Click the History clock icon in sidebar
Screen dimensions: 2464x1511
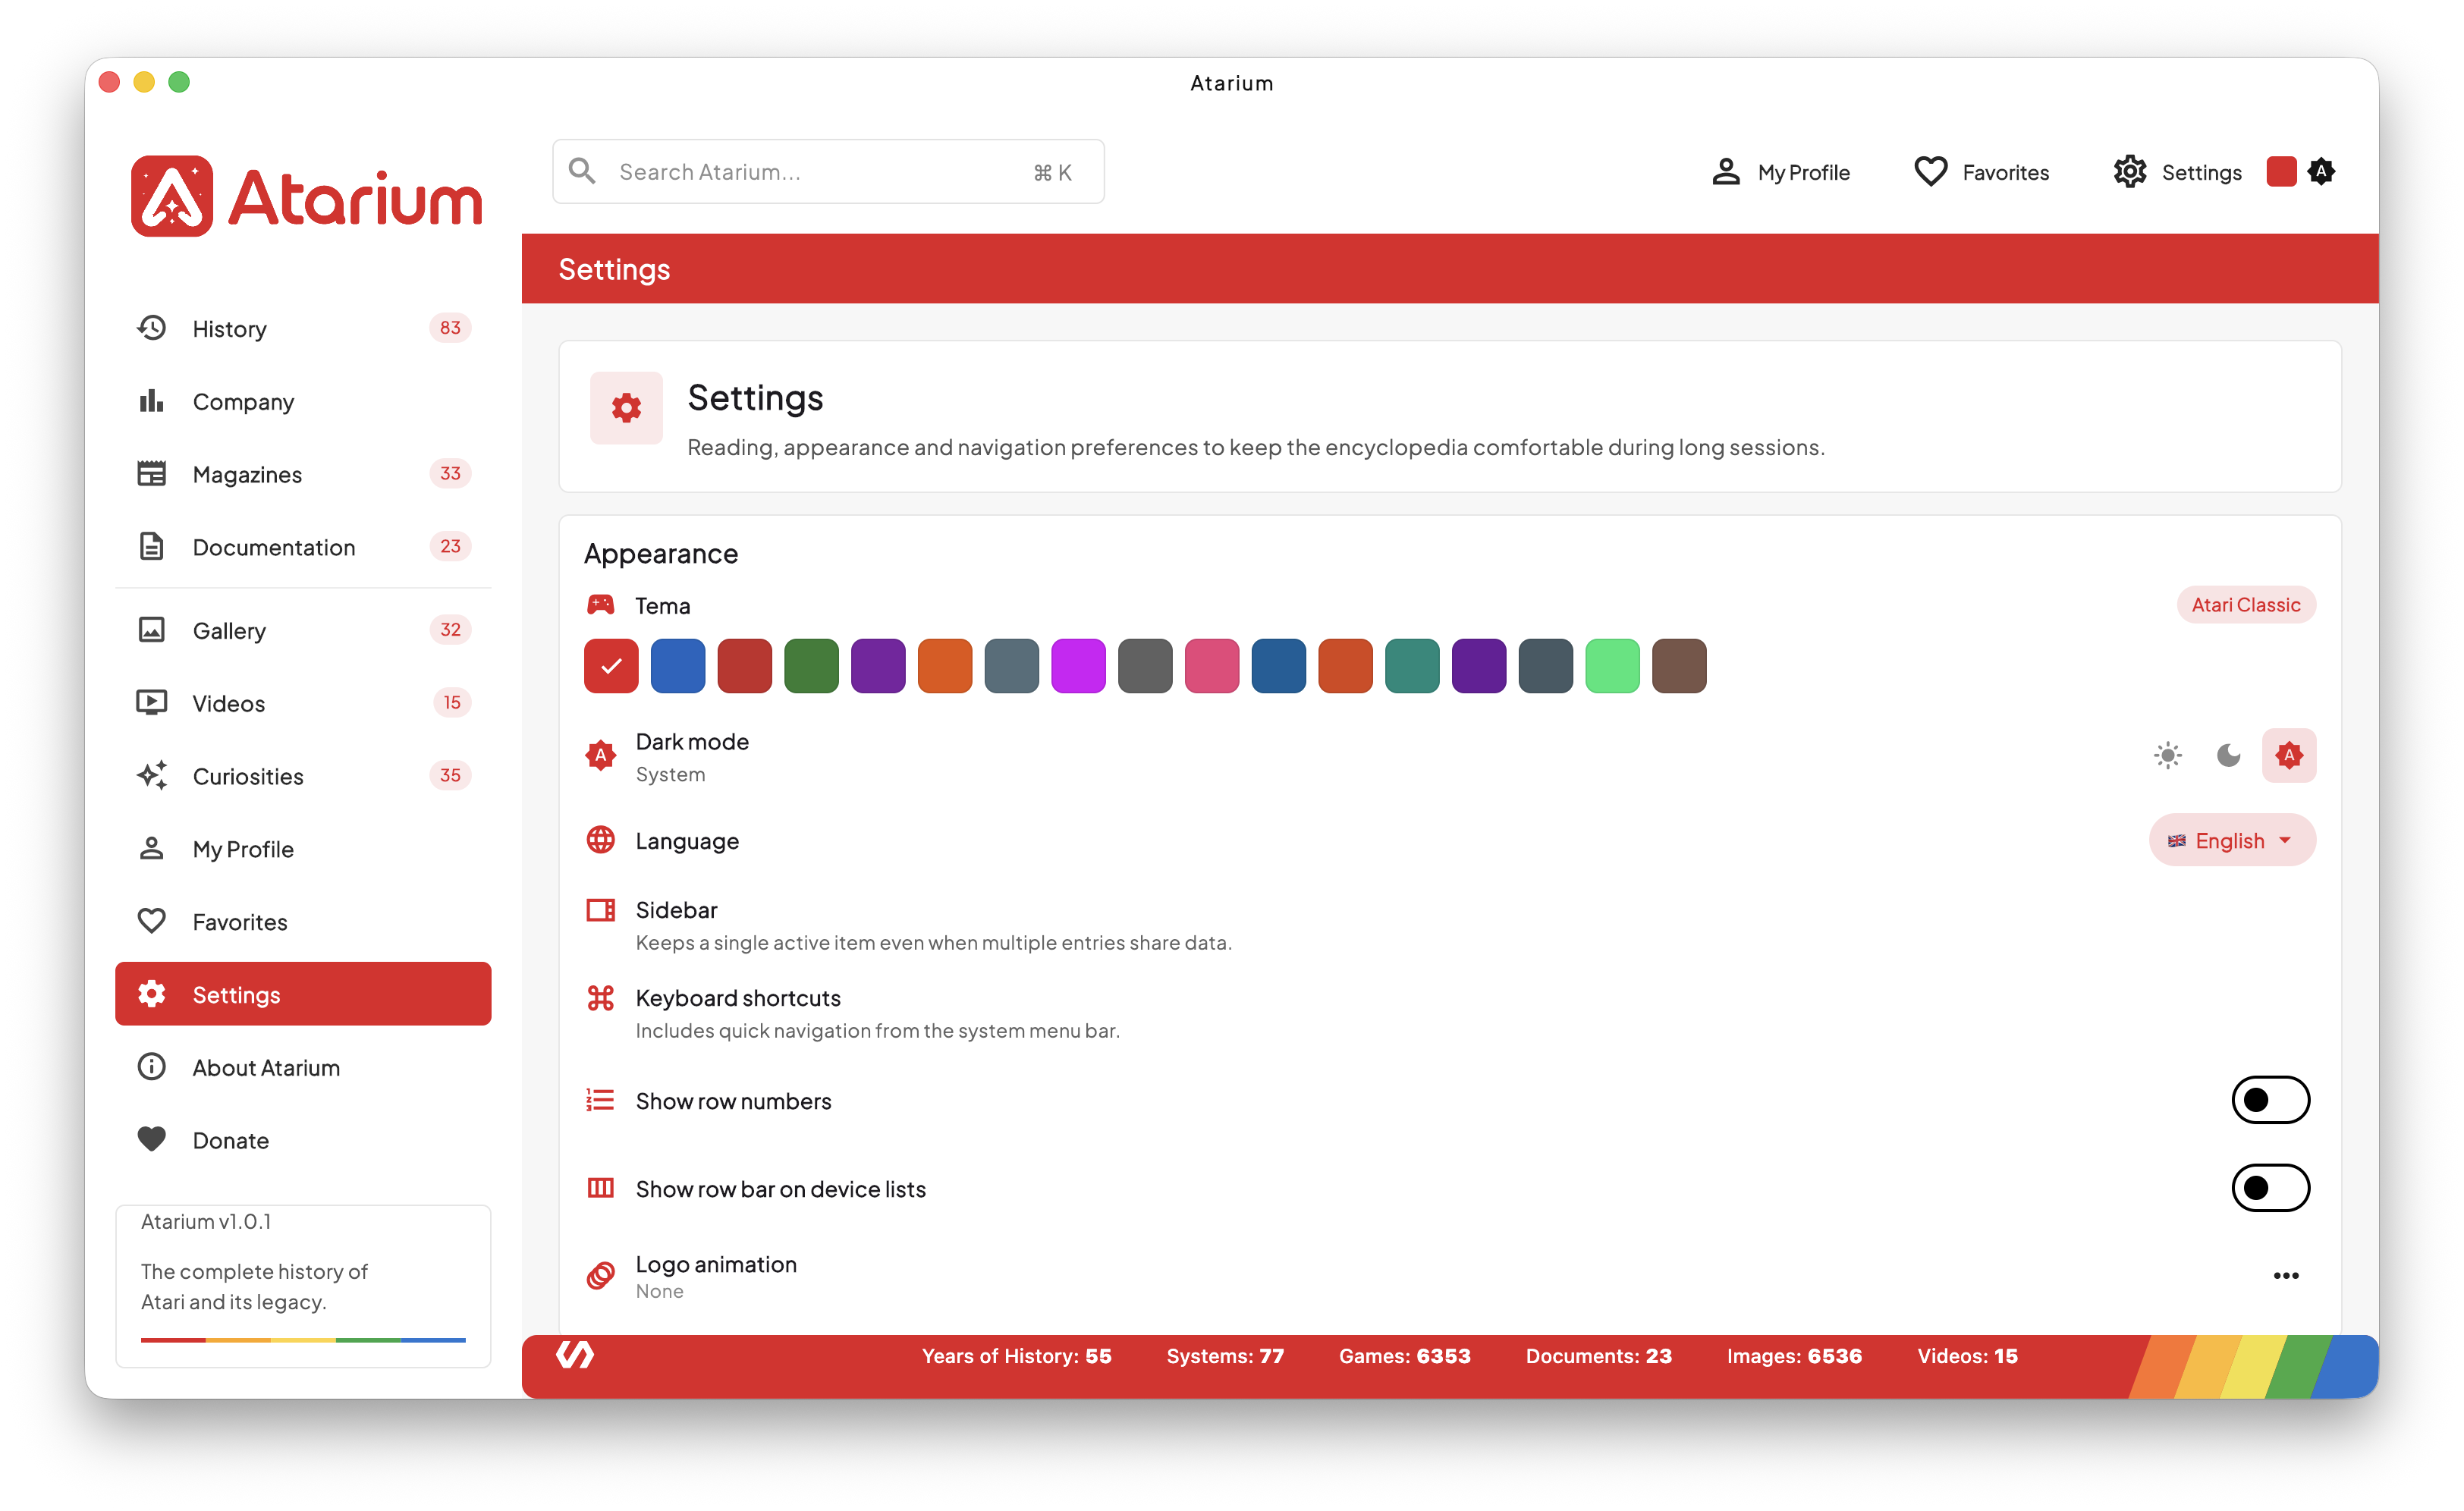point(151,328)
